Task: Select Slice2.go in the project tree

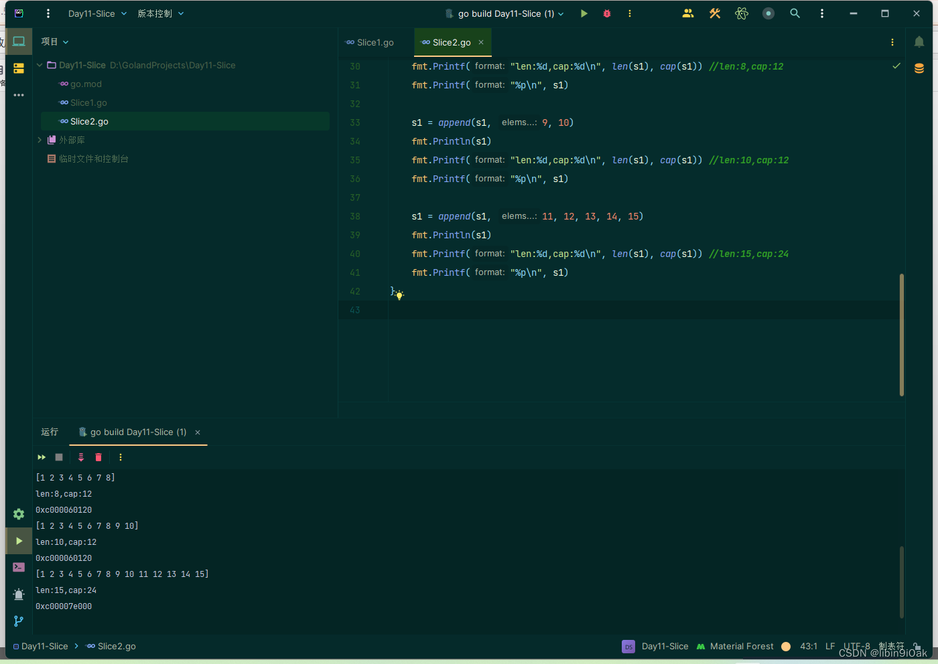Action: 185,121
